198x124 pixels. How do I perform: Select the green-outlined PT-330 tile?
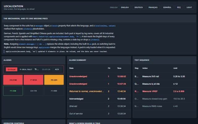pos(13,91)
